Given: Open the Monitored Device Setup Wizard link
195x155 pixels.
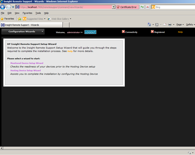Looking at the screenshot, I should (27, 63).
